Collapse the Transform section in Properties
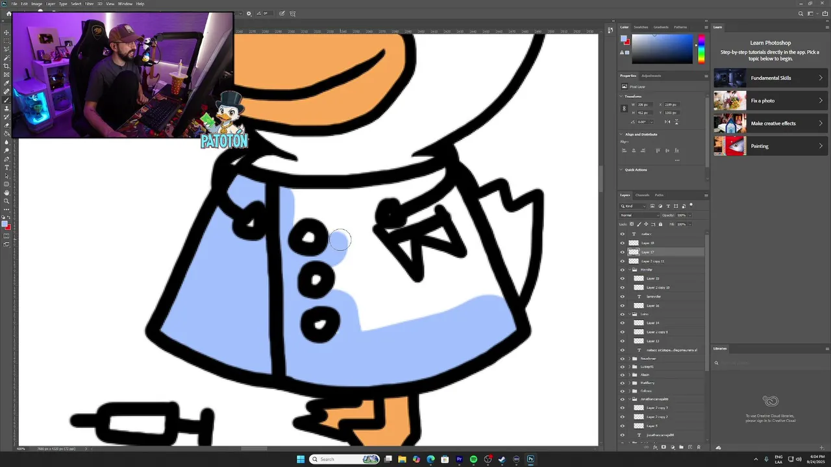This screenshot has height=467, width=831. pyautogui.click(x=621, y=96)
